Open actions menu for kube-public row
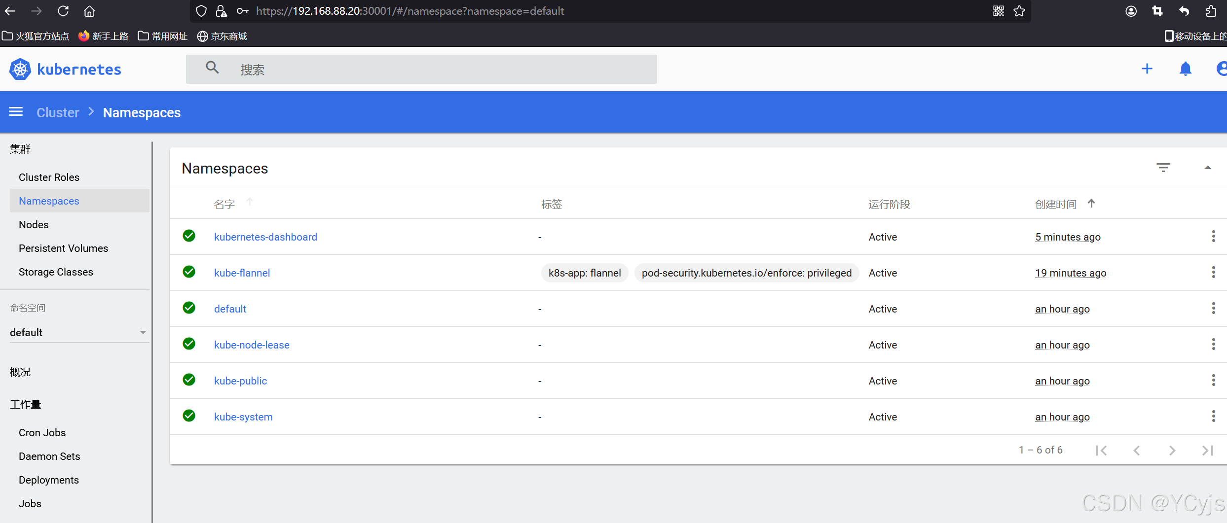This screenshot has width=1227, height=523. 1214,380
